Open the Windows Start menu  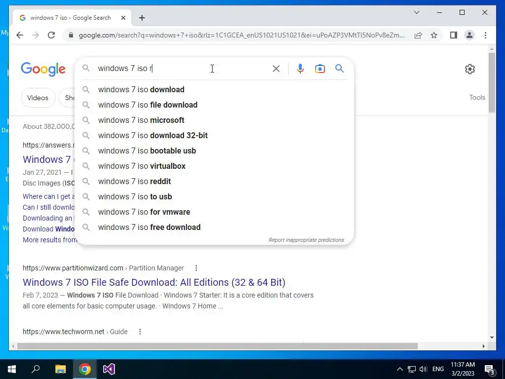point(12,369)
